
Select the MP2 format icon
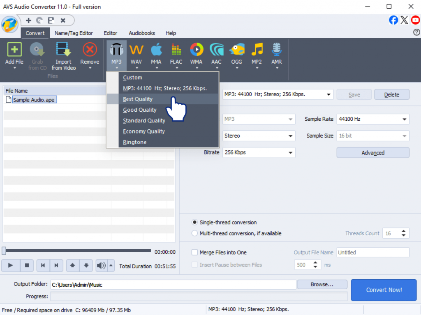[257, 50]
